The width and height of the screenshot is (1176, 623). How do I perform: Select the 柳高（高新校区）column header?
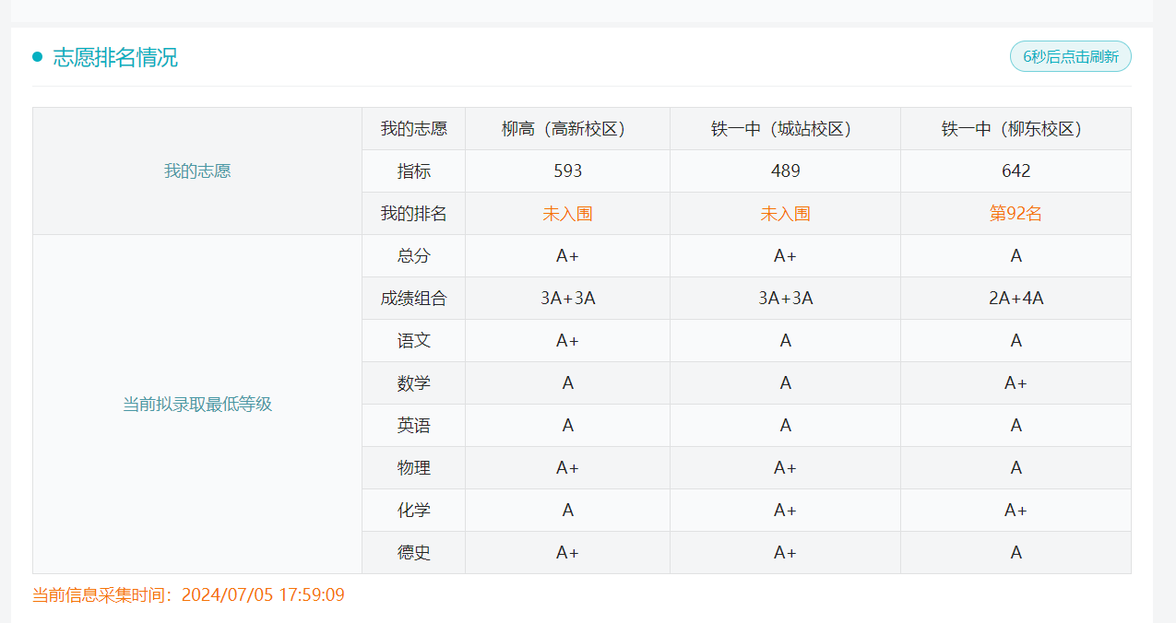[x=567, y=129]
